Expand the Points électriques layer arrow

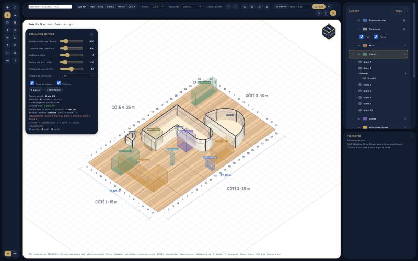click(353, 127)
